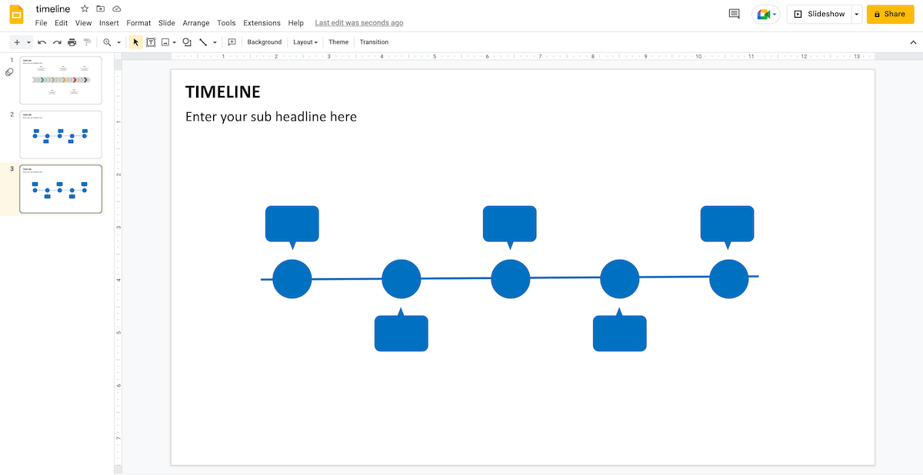
Task: Click the paint format roller icon
Action: click(87, 42)
